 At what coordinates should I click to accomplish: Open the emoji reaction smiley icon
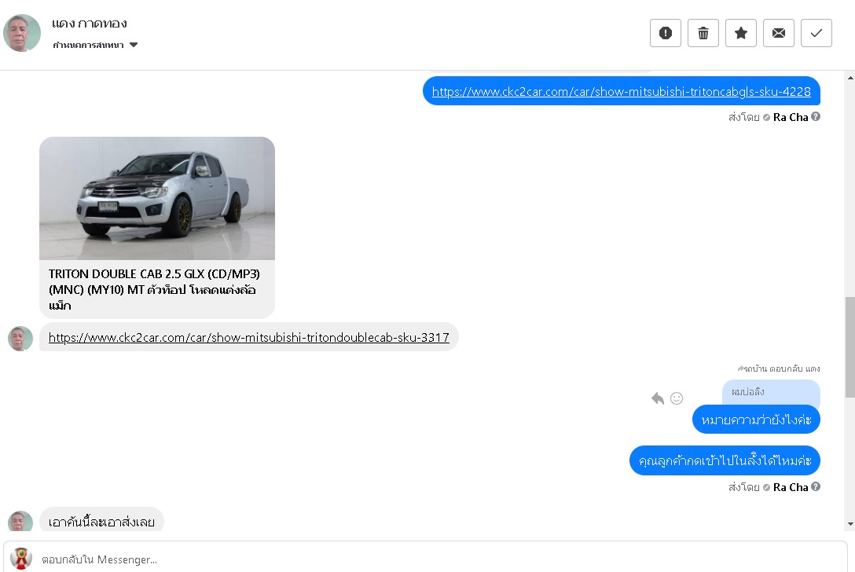tap(676, 398)
